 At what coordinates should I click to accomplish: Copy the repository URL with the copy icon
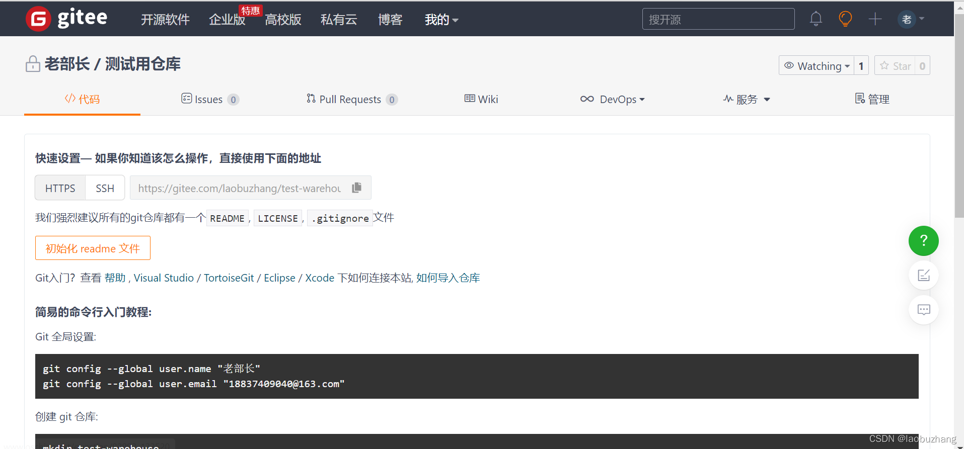357,188
